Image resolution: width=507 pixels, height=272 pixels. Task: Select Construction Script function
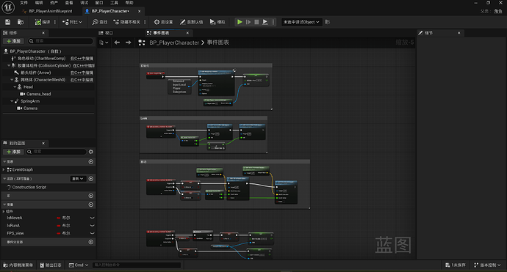coord(29,187)
